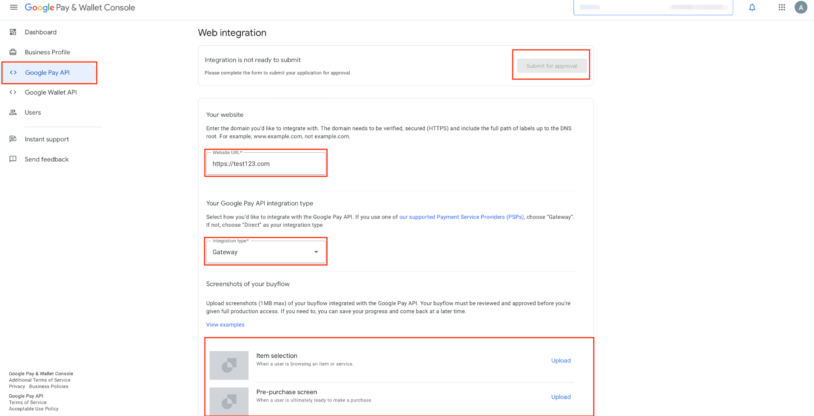Open the hamburger main menu icon

pyautogui.click(x=14, y=7)
